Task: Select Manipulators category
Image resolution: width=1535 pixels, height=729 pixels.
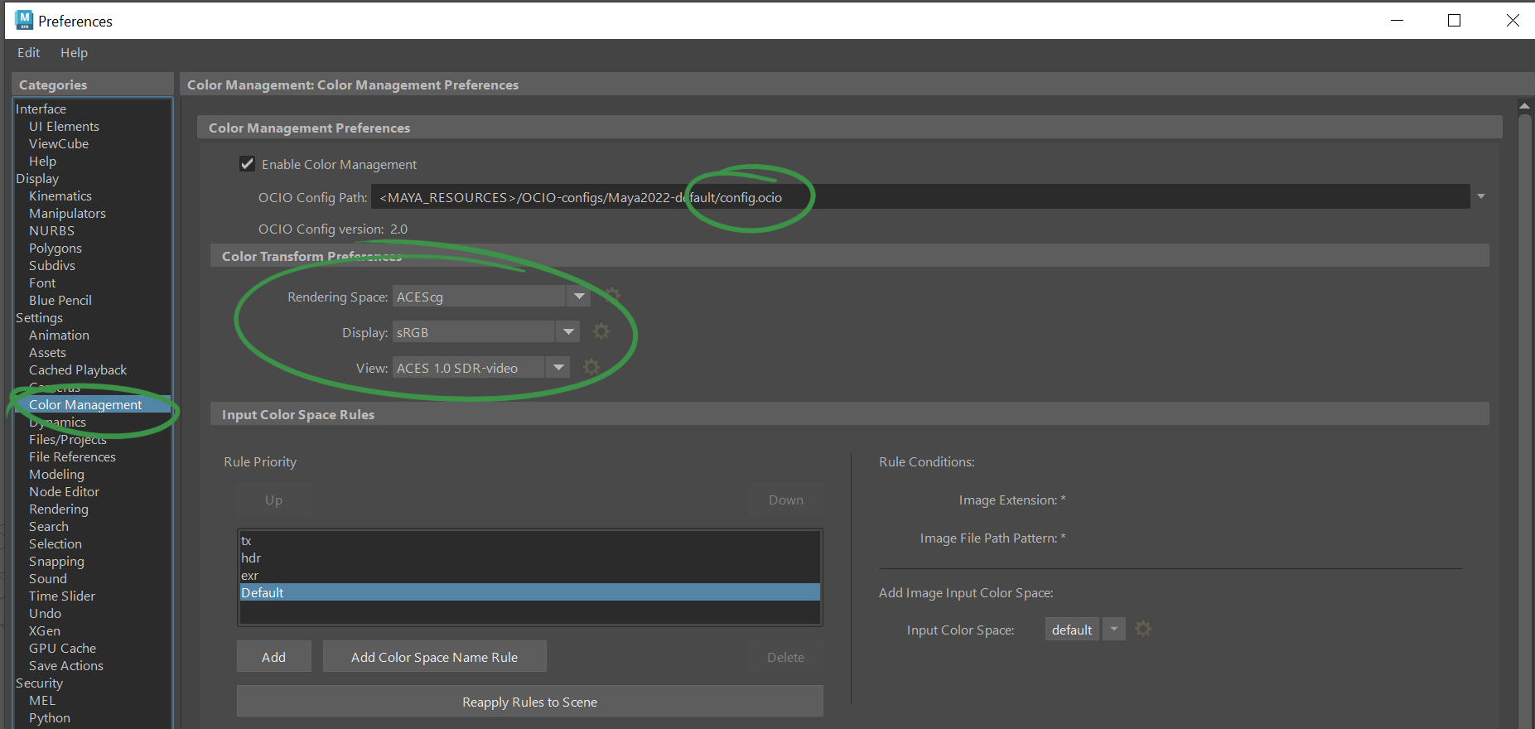Action: tap(67, 213)
